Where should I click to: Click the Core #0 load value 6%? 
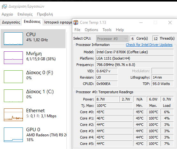(167, 112)
